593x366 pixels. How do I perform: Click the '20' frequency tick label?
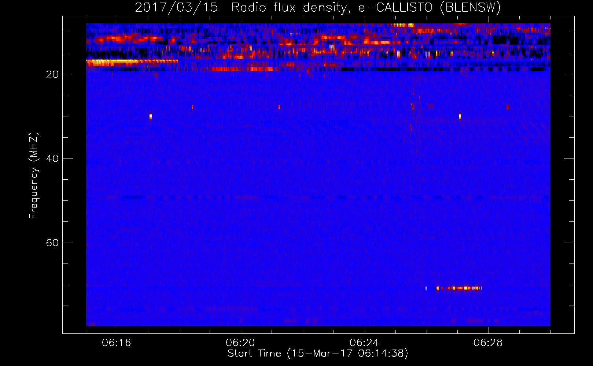point(52,74)
